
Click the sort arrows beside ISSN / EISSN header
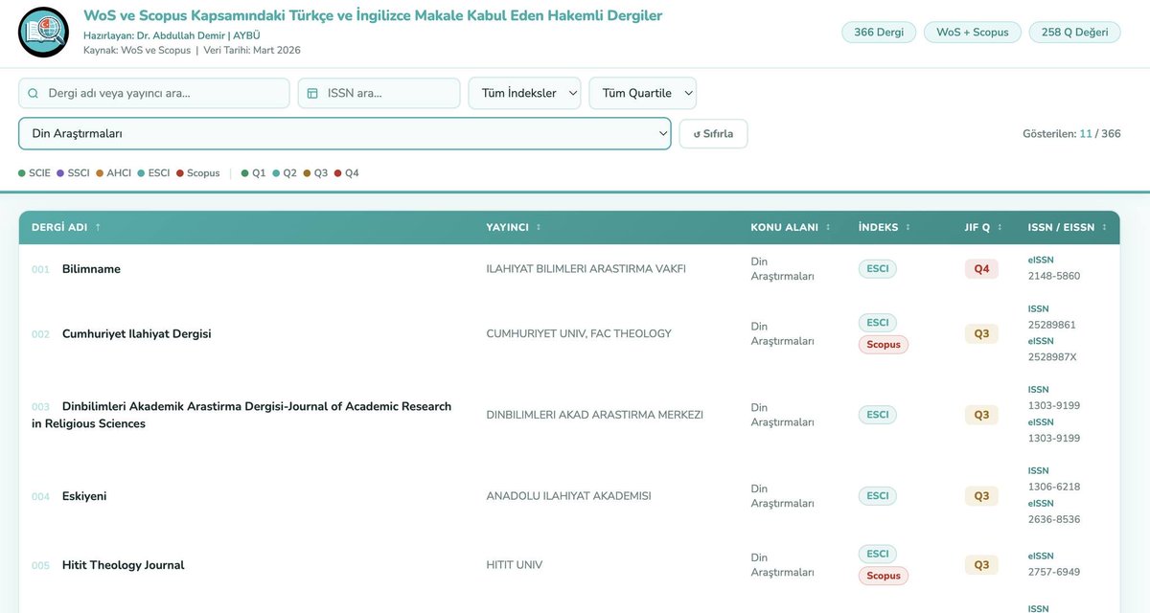(1104, 227)
